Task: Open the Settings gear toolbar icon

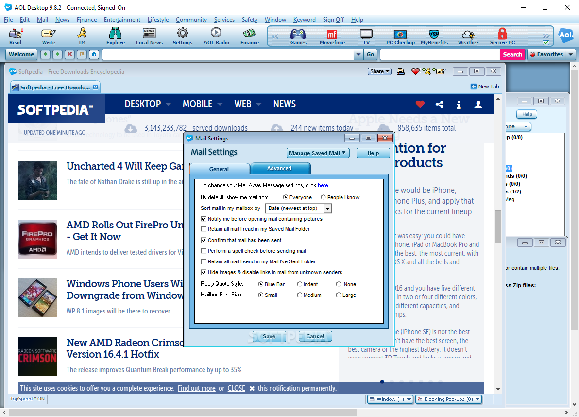Action: point(183,36)
